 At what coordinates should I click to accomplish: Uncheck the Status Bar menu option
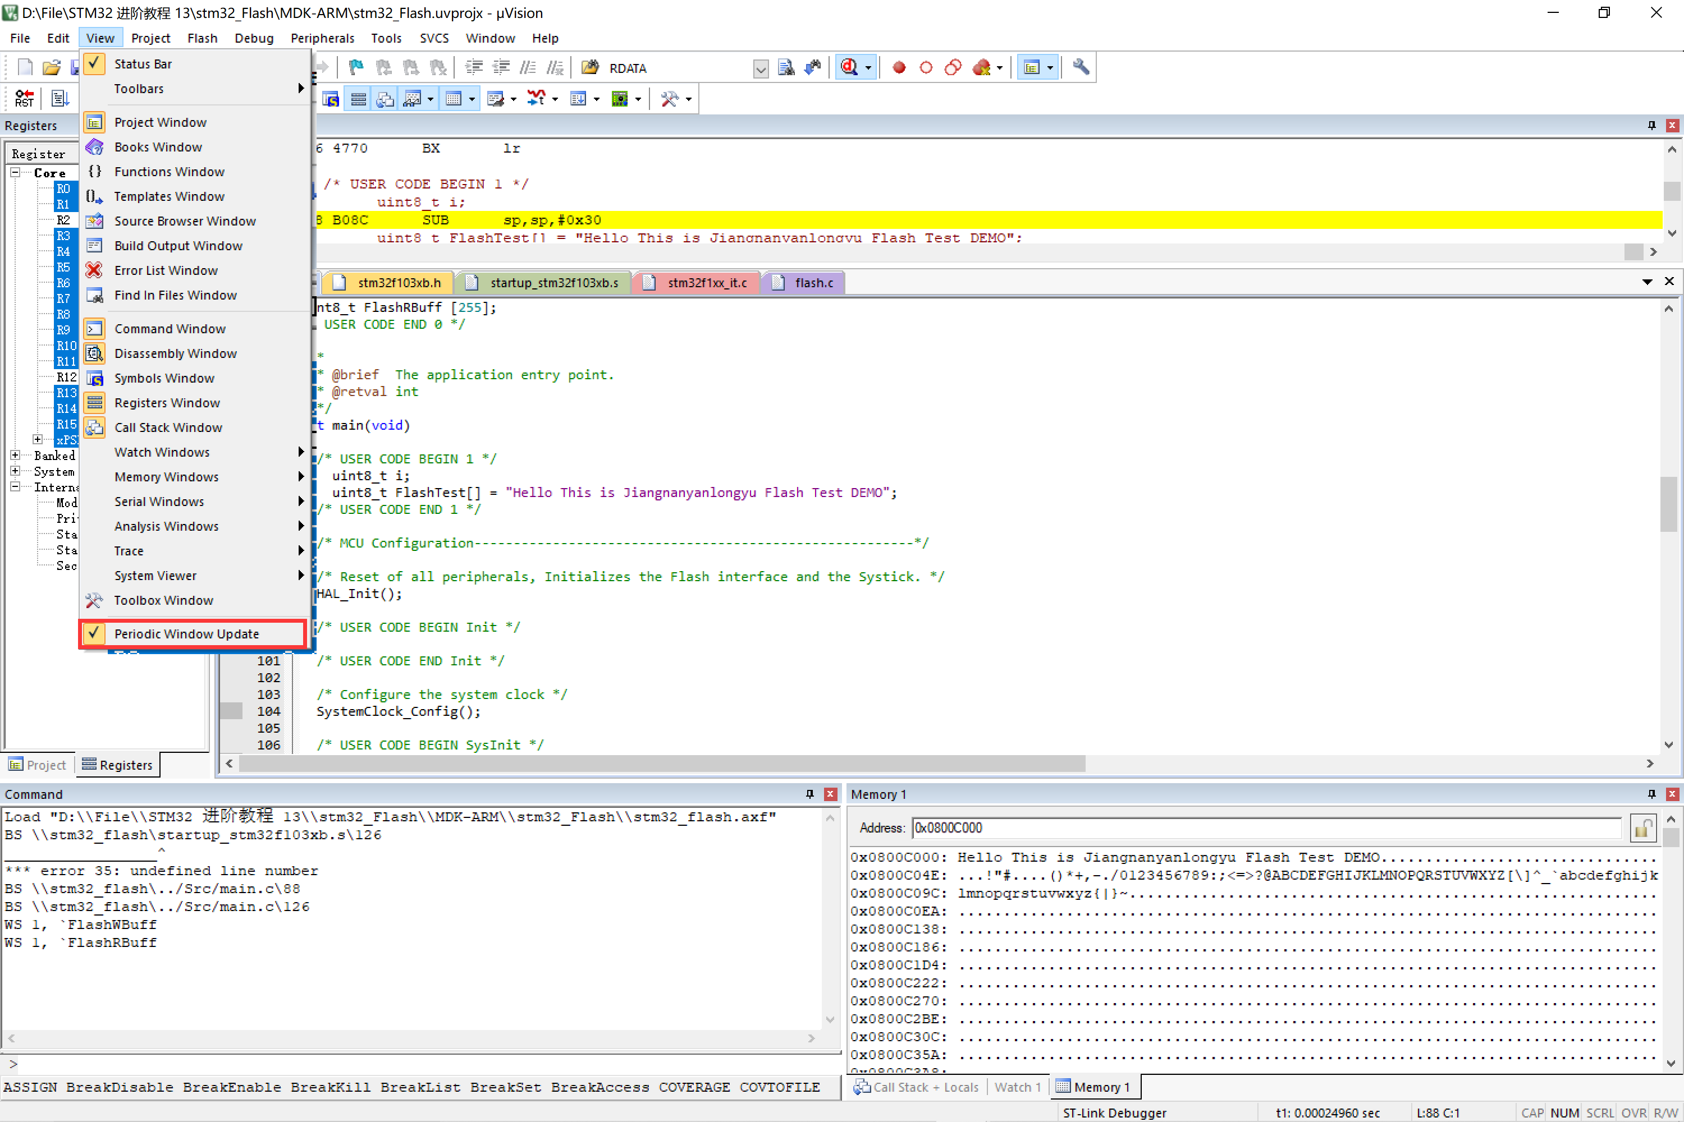pyautogui.click(x=143, y=64)
